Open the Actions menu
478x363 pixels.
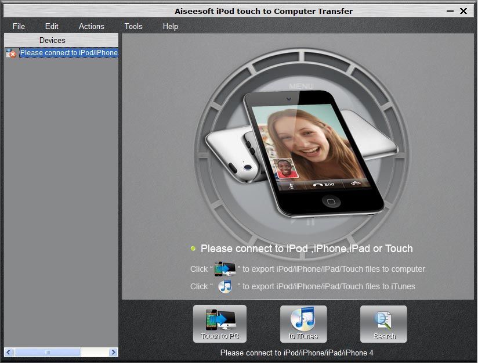coord(91,26)
